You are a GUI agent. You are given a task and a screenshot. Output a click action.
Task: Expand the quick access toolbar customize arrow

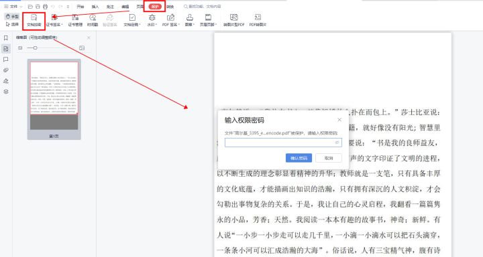pos(68,7)
